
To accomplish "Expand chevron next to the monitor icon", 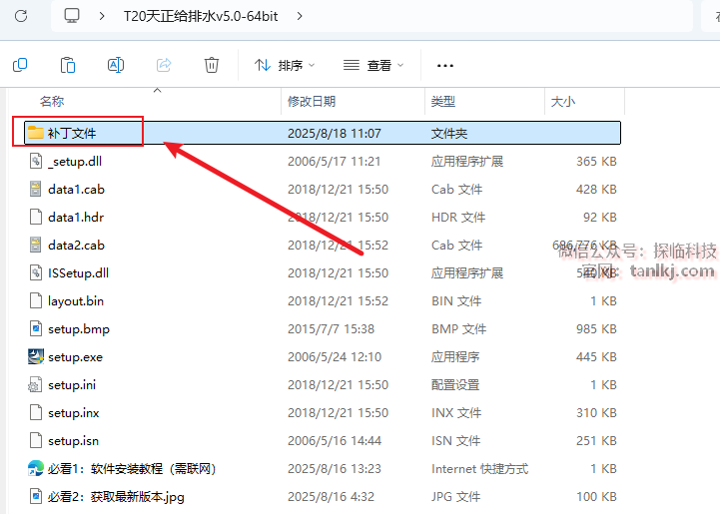I will point(104,16).
